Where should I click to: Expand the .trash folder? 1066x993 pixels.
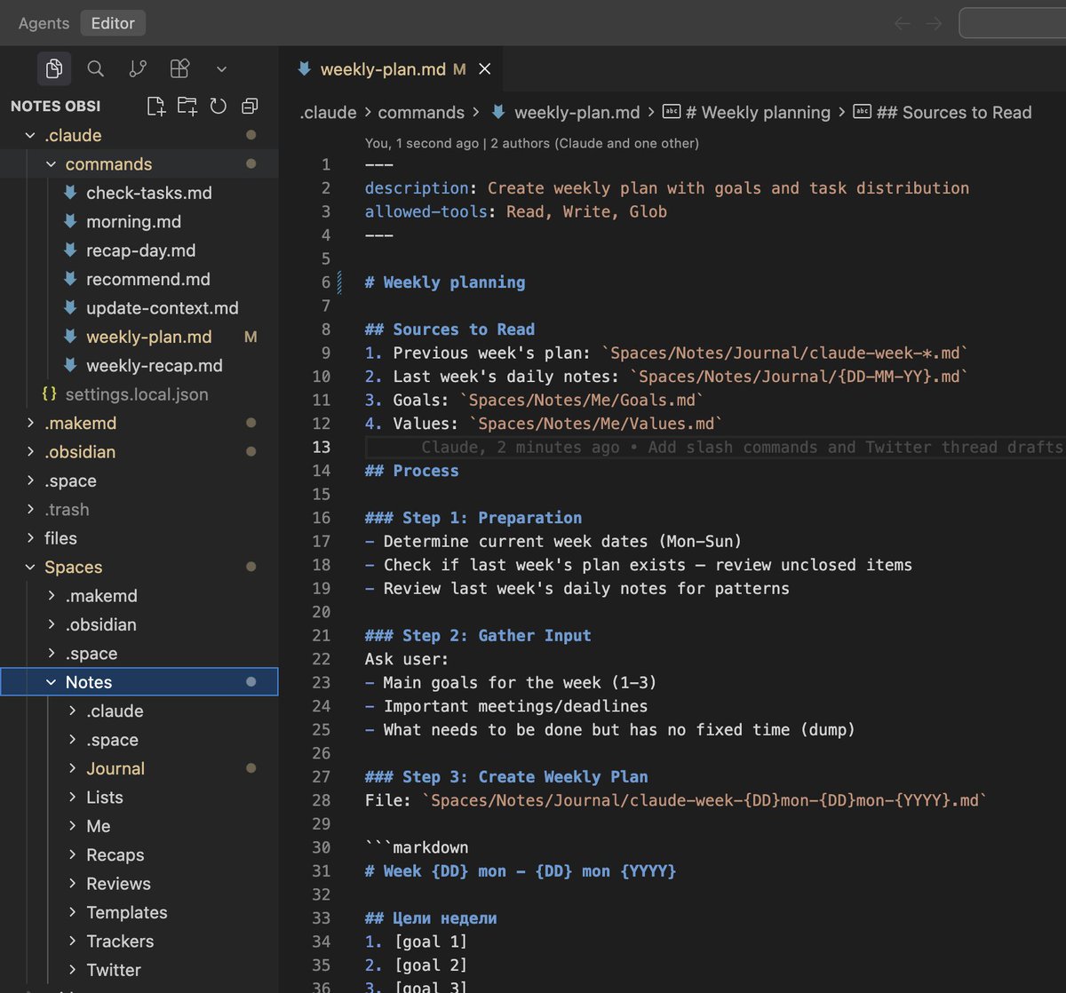pyautogui.click(x=139, y=510)
